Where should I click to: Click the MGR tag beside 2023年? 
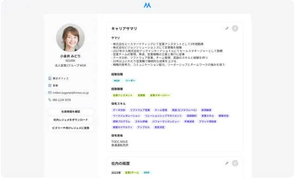[147, 172]
